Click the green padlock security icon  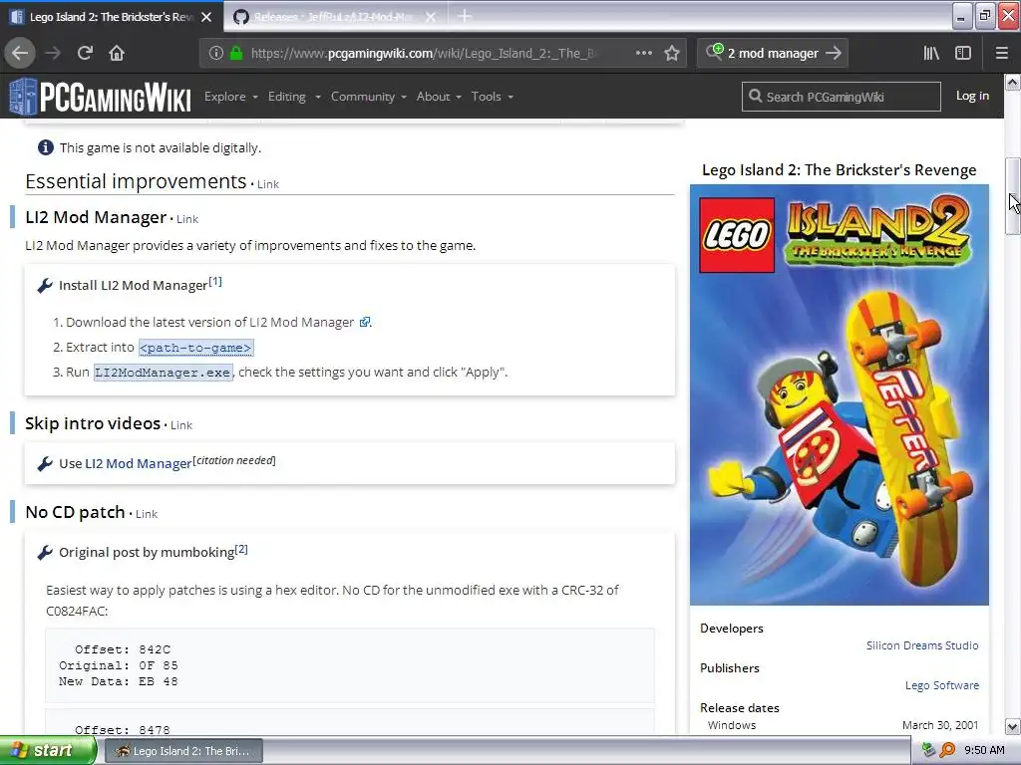[236, 54]
